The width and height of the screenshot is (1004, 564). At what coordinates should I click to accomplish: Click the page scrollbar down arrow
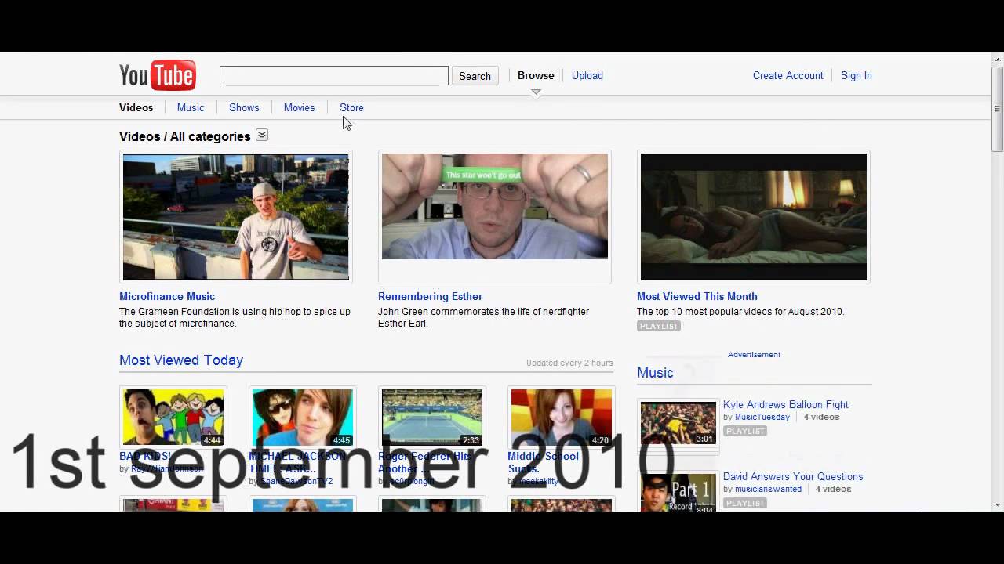point(997,505)
